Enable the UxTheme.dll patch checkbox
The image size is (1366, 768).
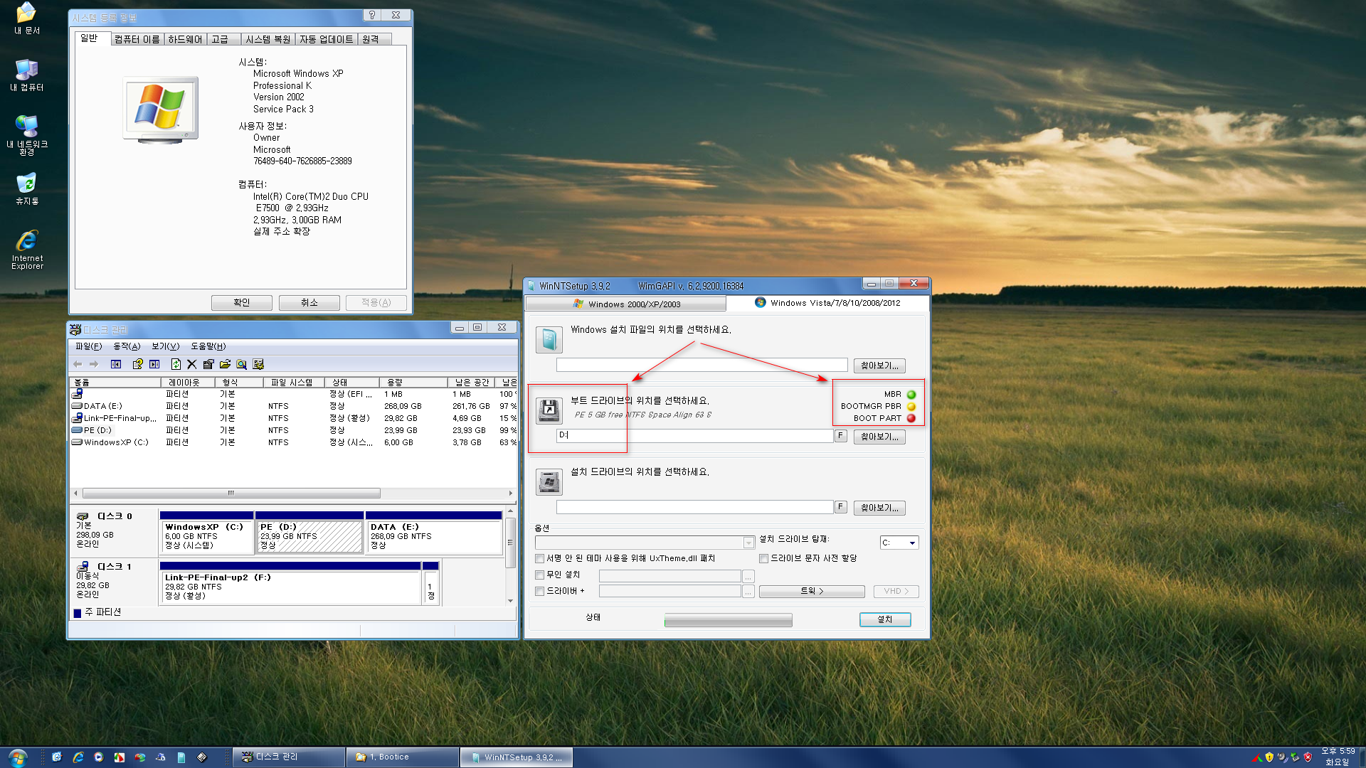(540, 559)
